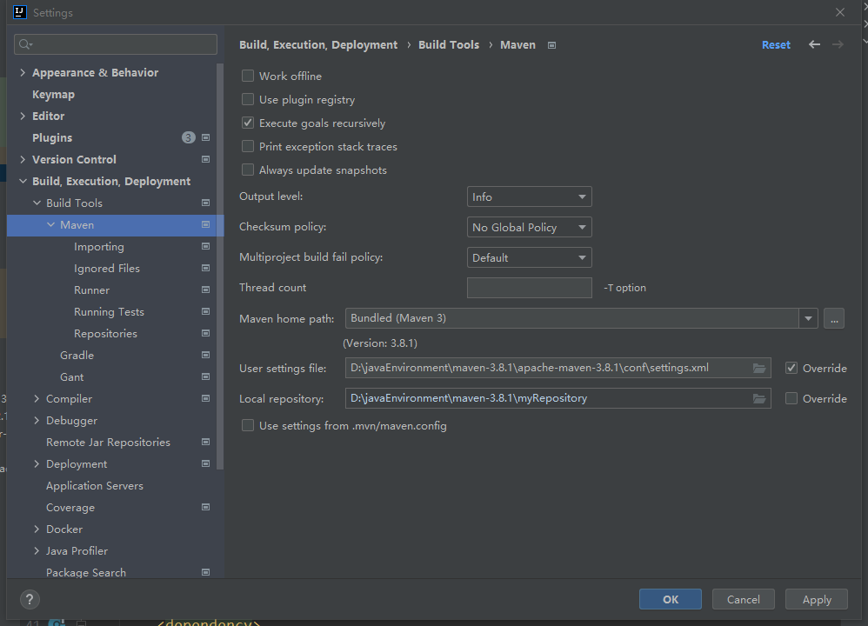
Task: Click the Maven home browse ellipsis button
Action: tap(834, 318)
